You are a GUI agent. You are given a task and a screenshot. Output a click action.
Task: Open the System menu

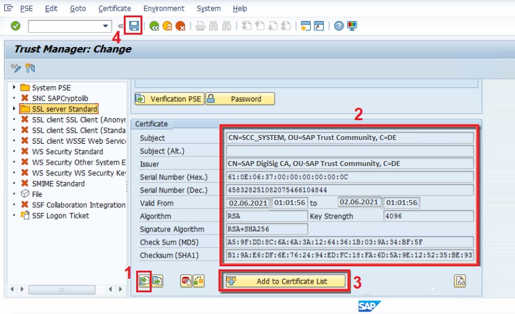(x=209, y=9)
